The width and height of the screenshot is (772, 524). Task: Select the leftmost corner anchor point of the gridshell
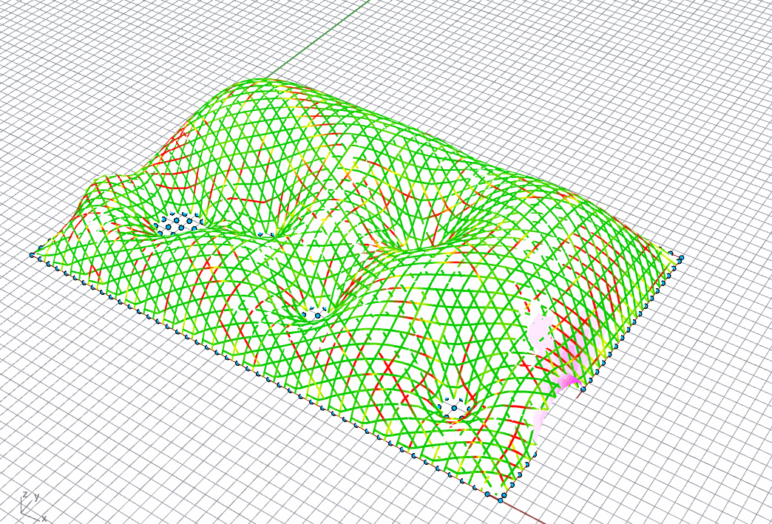coord(32,255)
